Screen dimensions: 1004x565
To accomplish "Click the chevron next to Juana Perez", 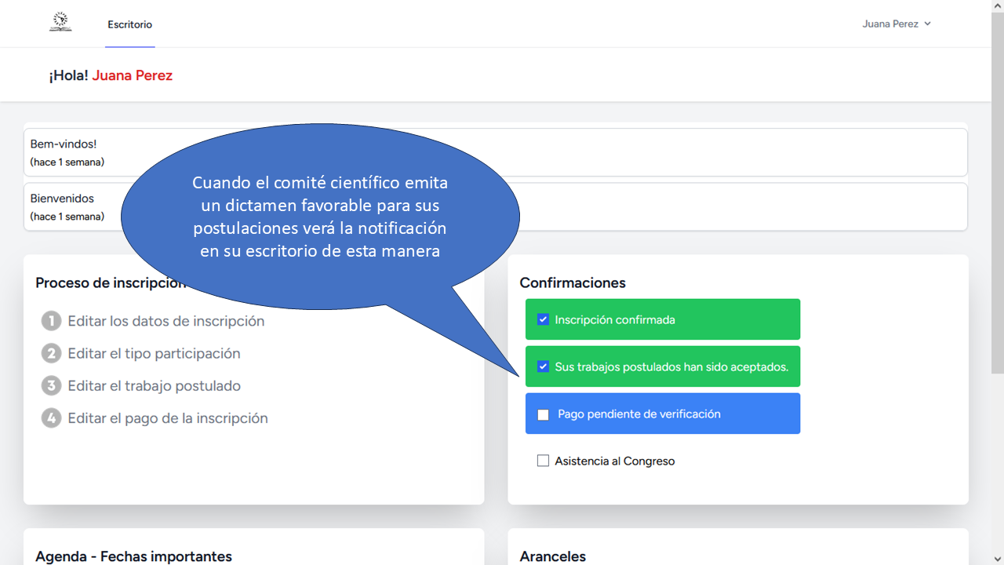I will [x=927, y=24].
